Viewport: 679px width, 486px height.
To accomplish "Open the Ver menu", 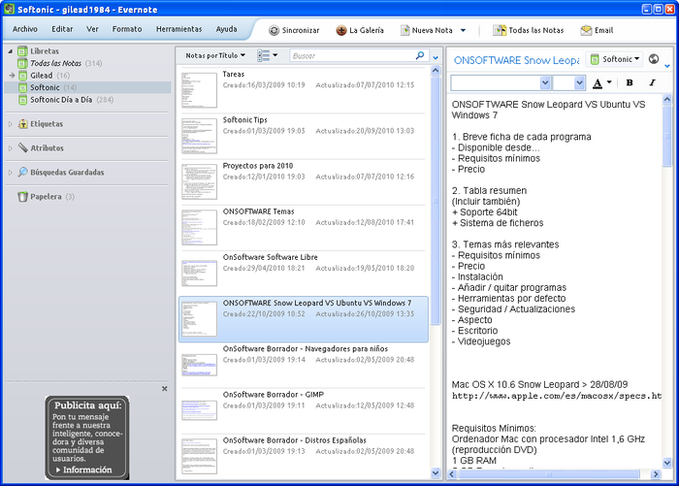I will 92,29.
